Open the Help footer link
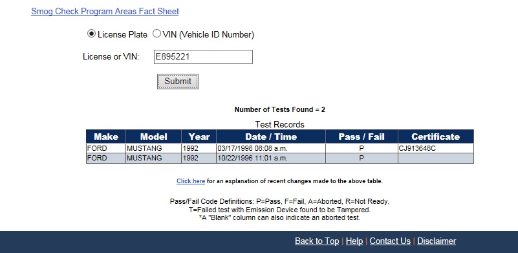Image resolution: width=518 pixels, height=253 pixels. point(354,241)
